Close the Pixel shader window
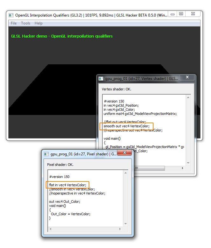211x248 pixels. coord(125,154)
